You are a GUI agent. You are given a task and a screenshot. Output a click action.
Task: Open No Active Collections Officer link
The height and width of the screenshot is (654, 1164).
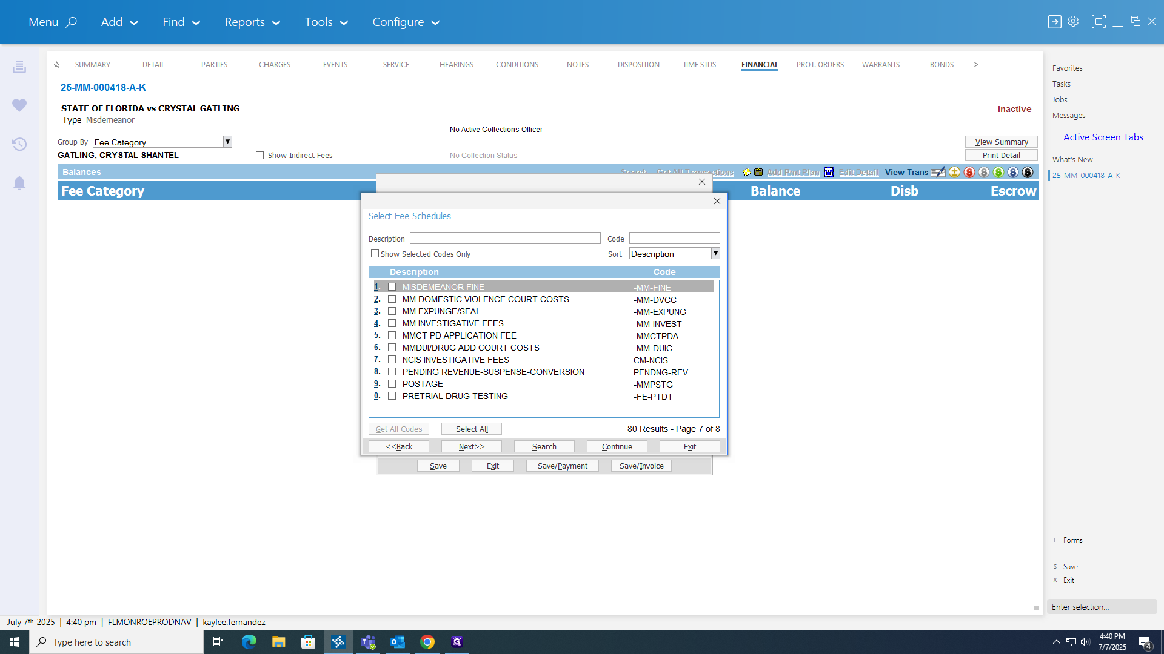496,130
